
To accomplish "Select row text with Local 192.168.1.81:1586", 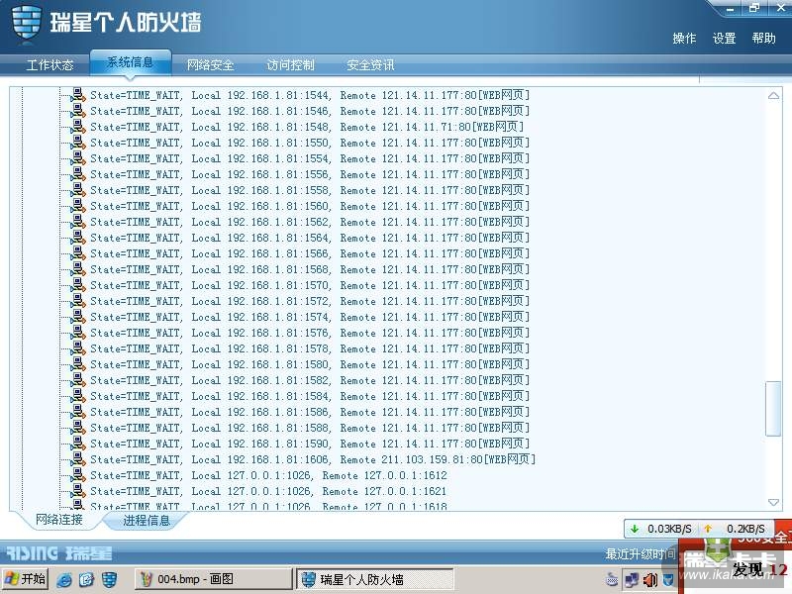I will click(x=310, y=412).
